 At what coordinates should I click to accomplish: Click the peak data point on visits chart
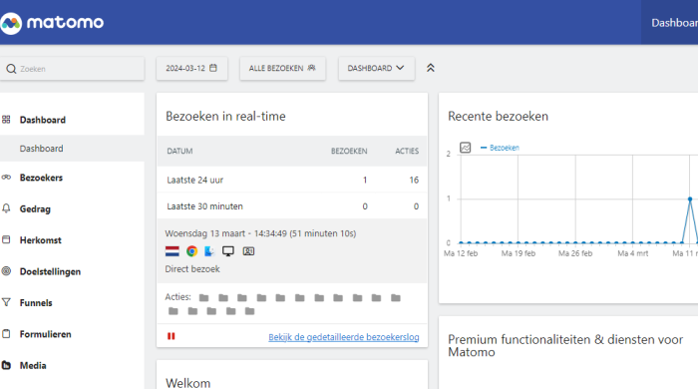[690, 198]
